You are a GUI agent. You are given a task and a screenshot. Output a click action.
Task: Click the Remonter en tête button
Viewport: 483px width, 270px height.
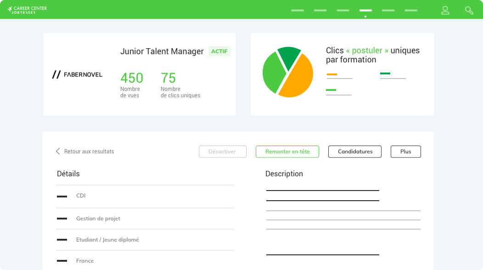click(x=287, y=152)
